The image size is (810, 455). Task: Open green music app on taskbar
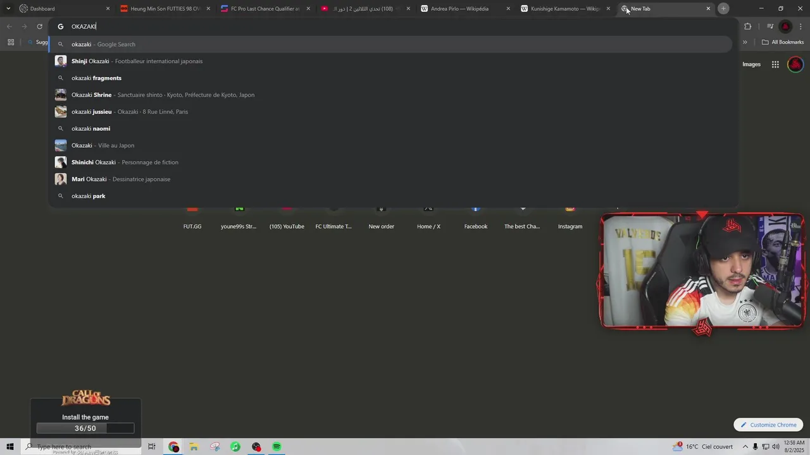coord(235,447)
